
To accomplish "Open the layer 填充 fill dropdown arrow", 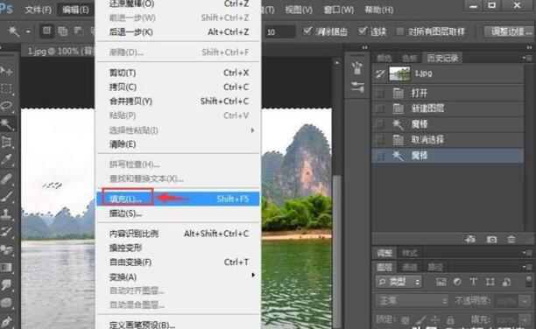I will (x=525, y=319).
